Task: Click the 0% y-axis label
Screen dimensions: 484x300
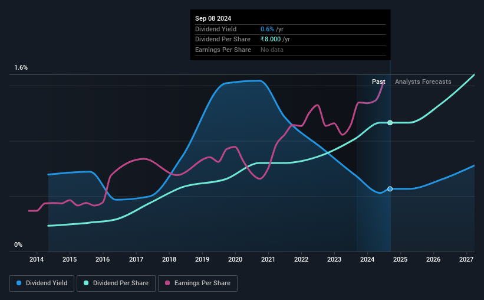Action: [x=18, y=244]
